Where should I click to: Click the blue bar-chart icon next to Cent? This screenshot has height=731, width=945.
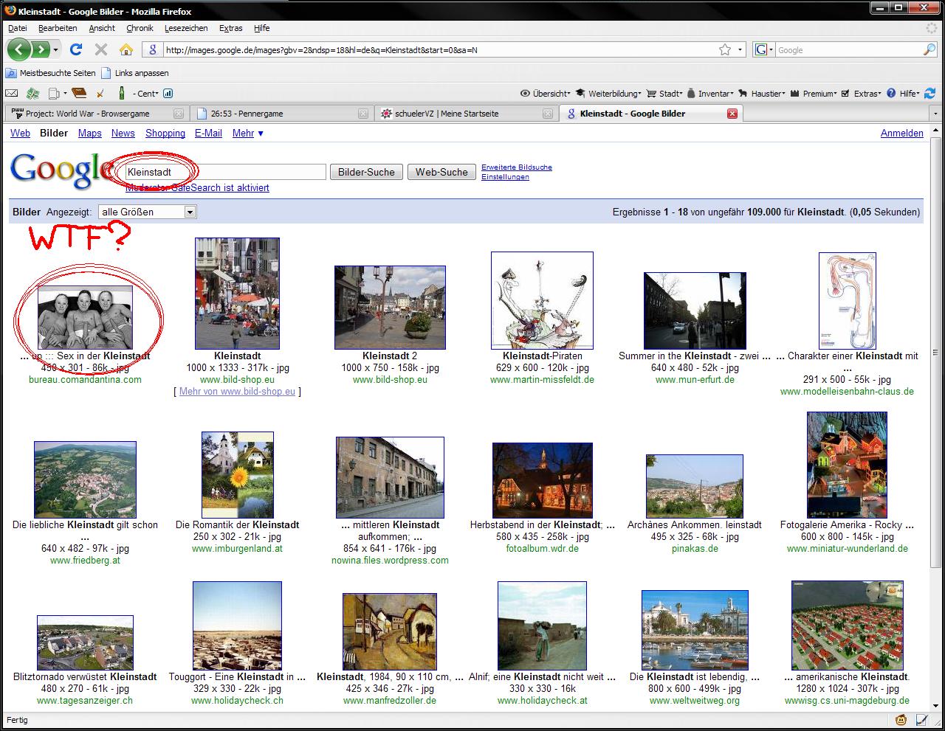(x=168, y=94)
